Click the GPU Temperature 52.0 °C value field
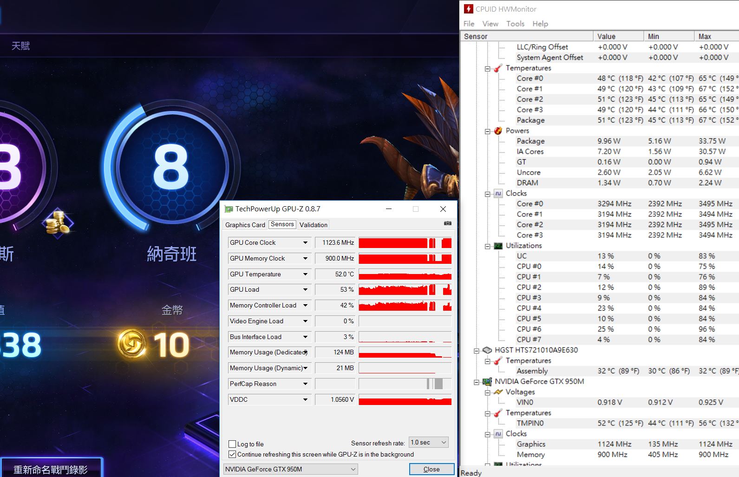Screen dimensions: 739x477 pyautogui.click(x=335, y=274)
